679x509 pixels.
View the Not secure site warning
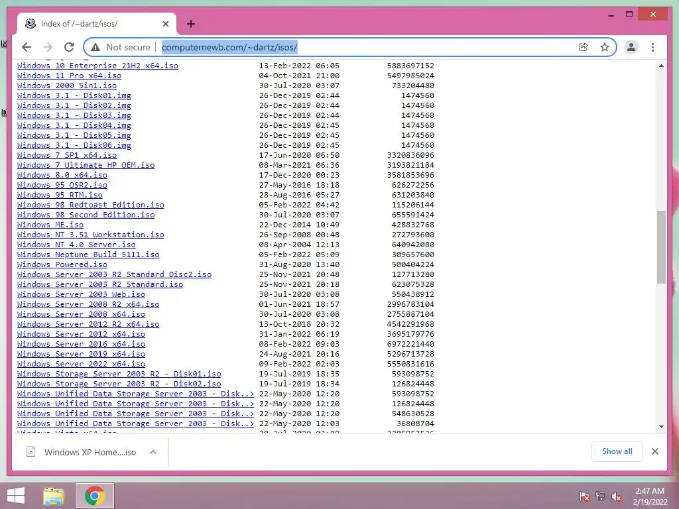point(121,47)
